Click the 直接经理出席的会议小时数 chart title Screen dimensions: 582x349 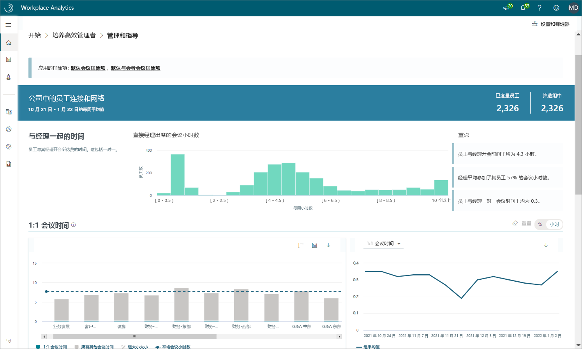166,135
